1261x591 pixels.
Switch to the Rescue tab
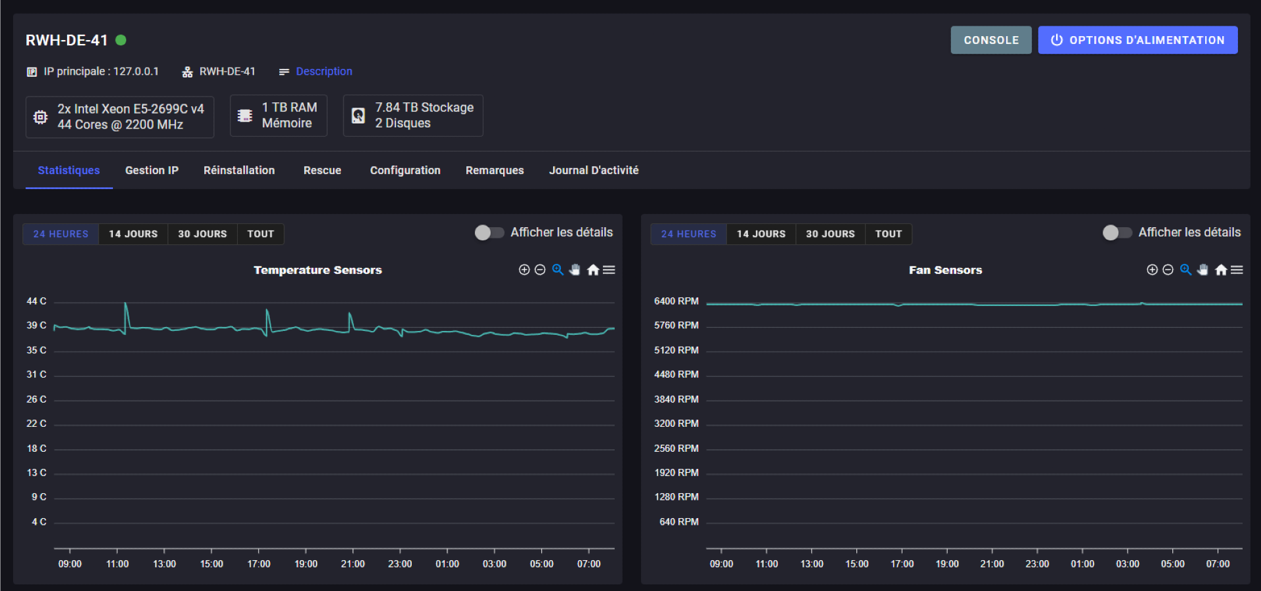tap(322, 170)
